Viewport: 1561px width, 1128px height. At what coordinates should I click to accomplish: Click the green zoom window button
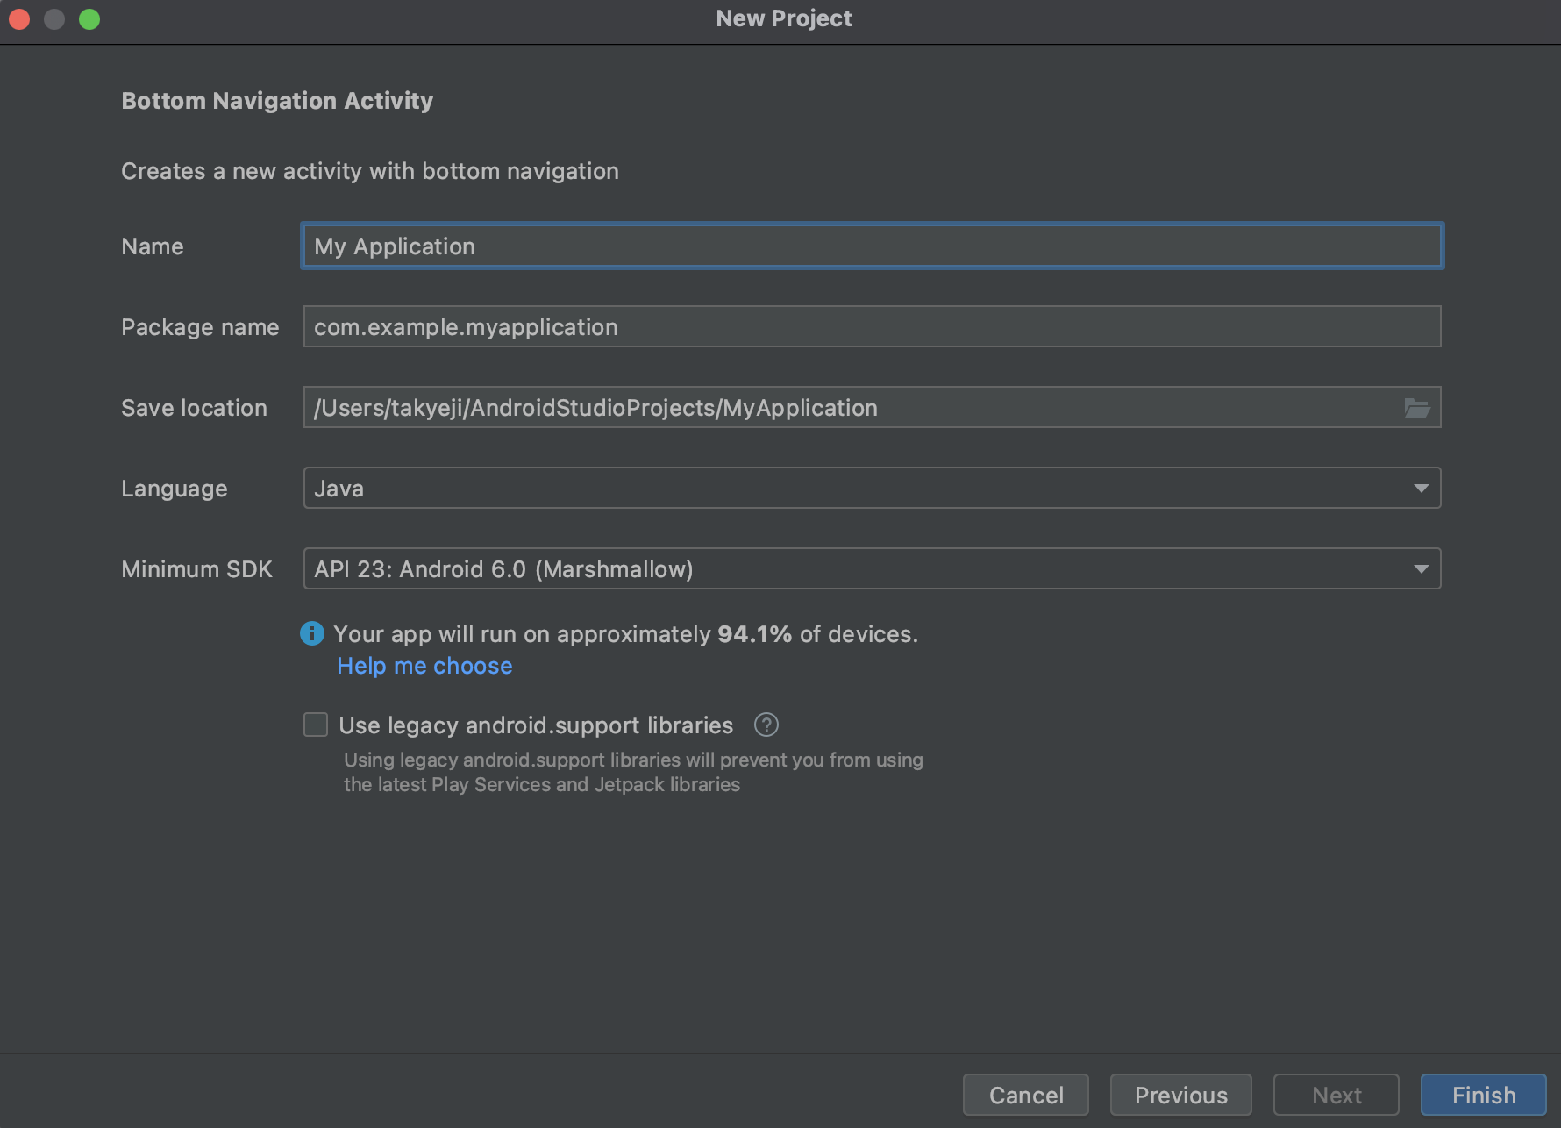89,19
